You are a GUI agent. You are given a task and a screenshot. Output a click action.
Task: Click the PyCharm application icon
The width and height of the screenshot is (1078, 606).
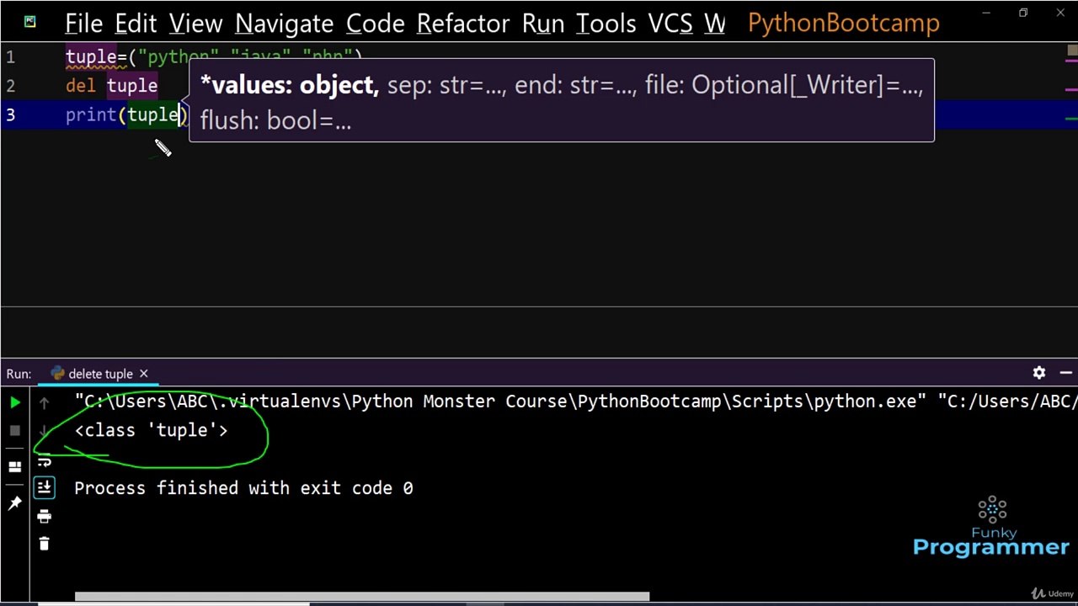tap(29, 22)
